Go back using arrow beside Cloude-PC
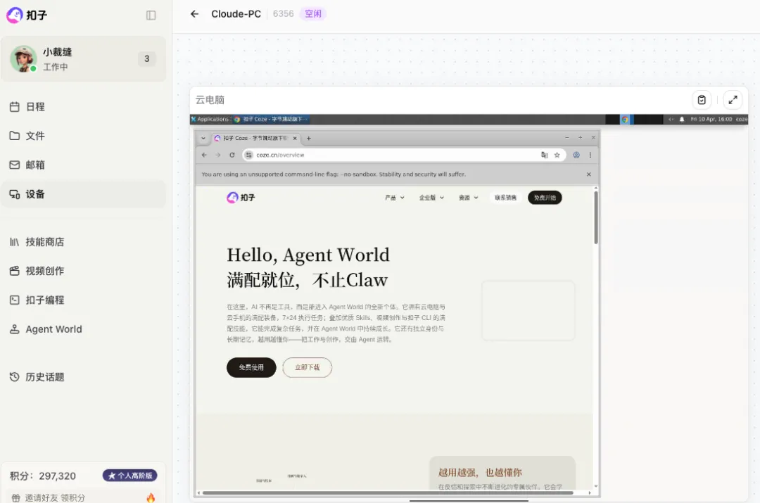 195,14
